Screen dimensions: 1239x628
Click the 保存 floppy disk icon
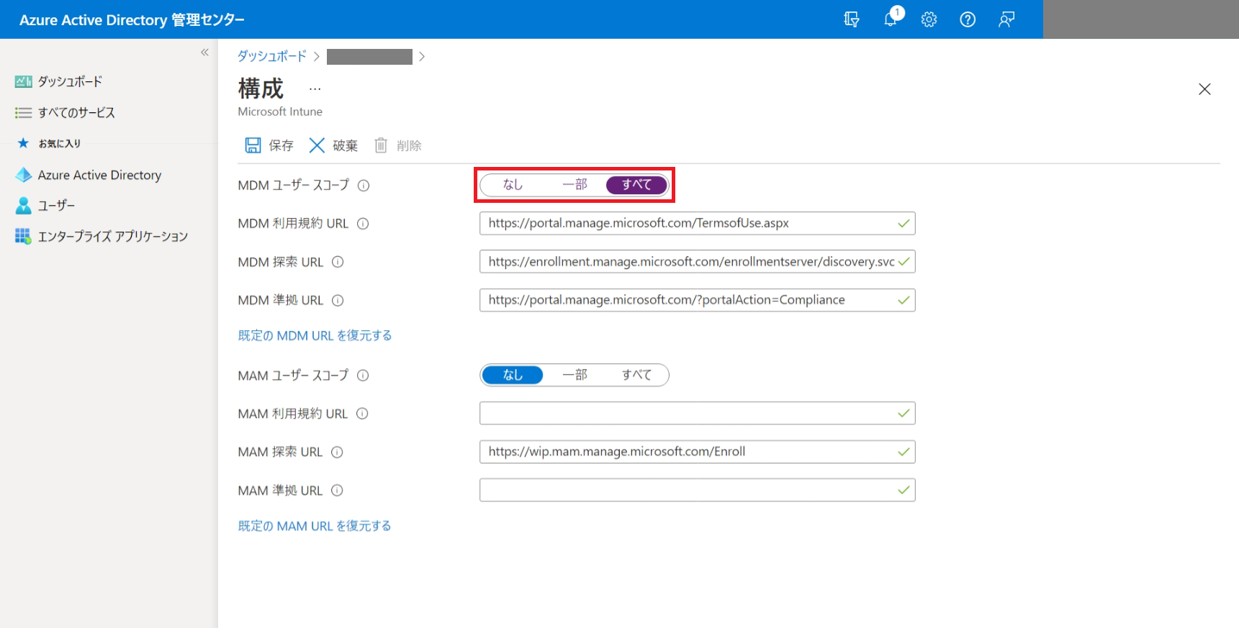coord(253,145)
